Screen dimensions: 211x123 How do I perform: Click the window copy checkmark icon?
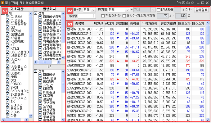point(183,3)
